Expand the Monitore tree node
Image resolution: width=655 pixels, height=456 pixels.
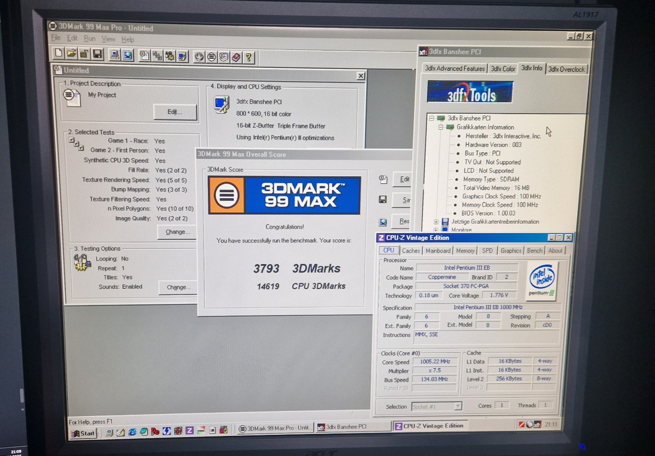pyautogui.click(x=436, y=230)
